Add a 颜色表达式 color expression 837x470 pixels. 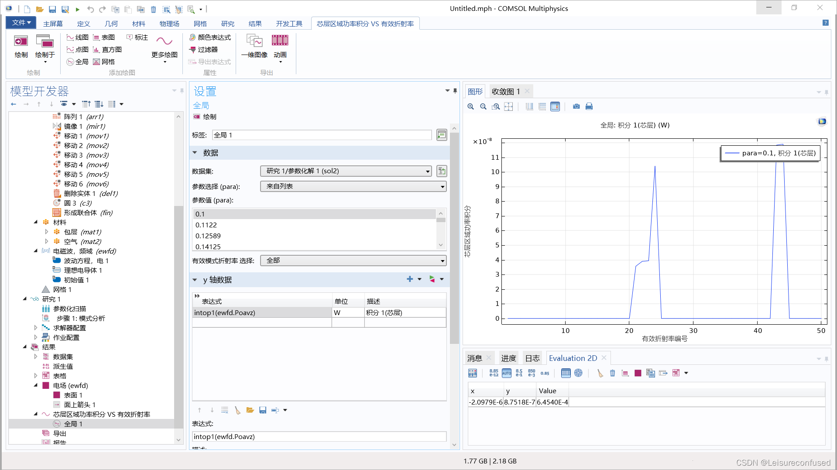coord(210,38)
